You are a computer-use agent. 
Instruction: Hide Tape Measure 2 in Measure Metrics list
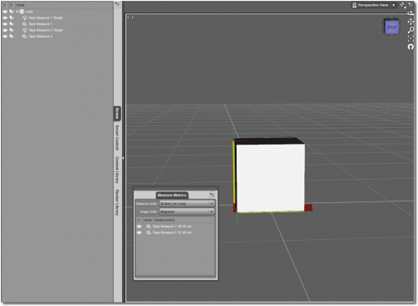(139, 232)
